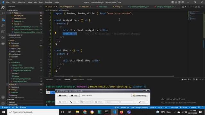Open Firefox from the taskbar
205x115 pixels.
point(121,112)
